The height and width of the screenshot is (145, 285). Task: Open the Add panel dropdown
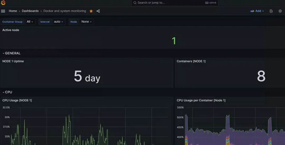click(x=257, y=11)
